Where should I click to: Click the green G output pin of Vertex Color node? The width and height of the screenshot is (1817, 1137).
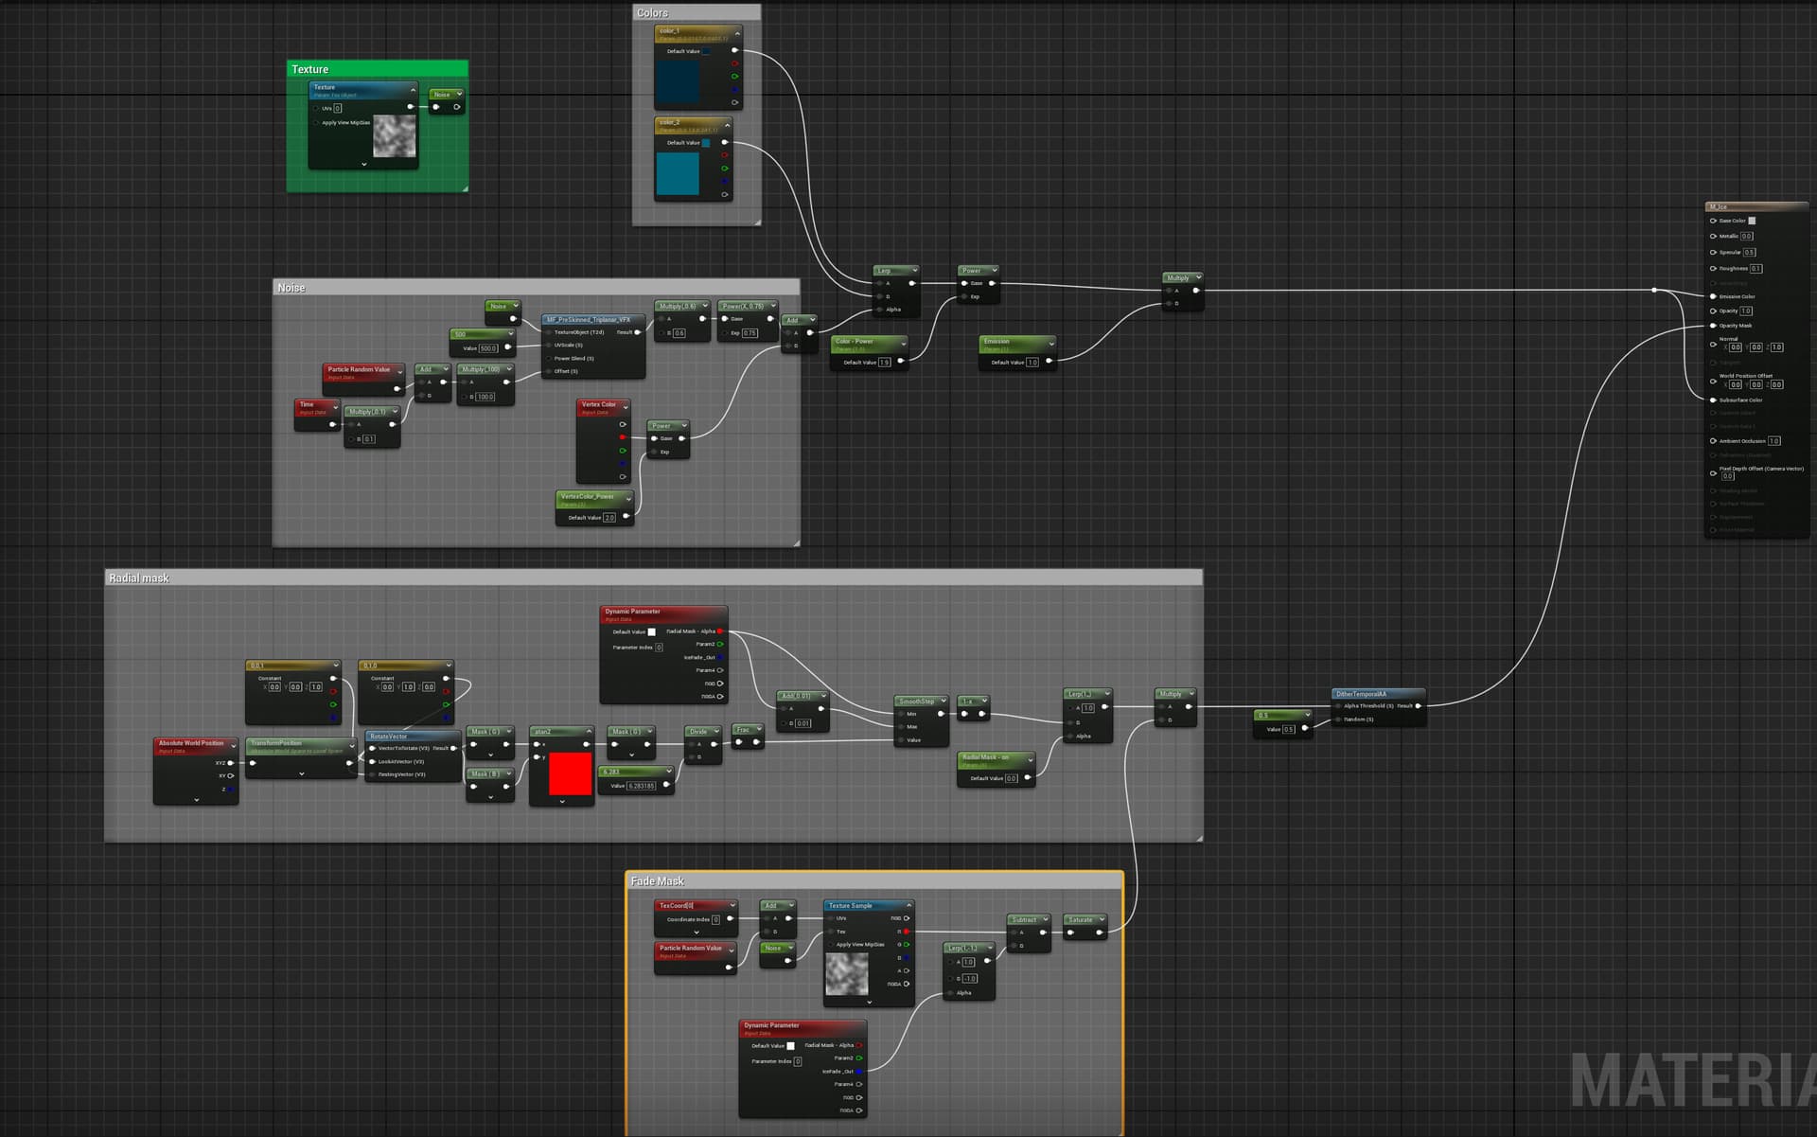tap(622, 451)
